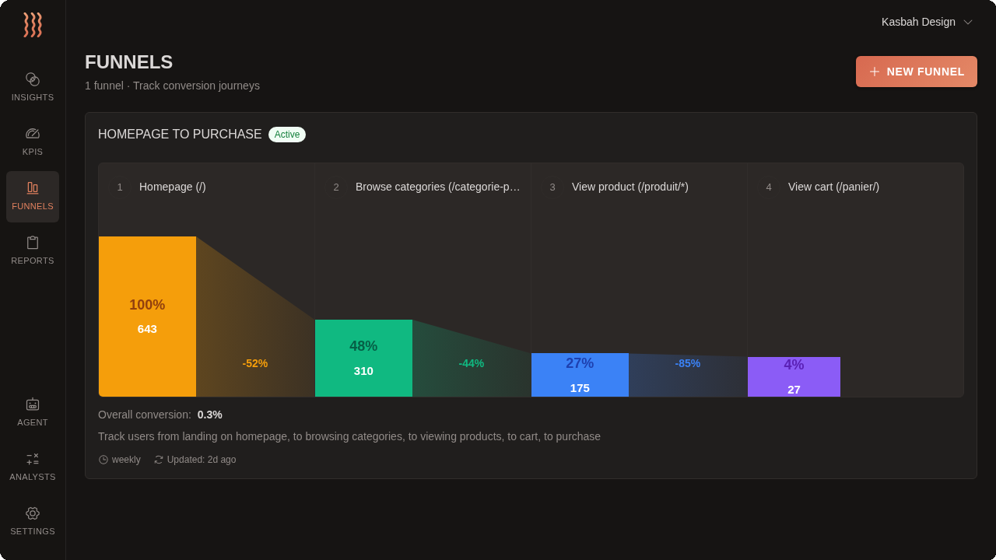Select step 3 View product header
This screenshot has height=560, width=996.
pyautogui.click(x=639, y=187)
